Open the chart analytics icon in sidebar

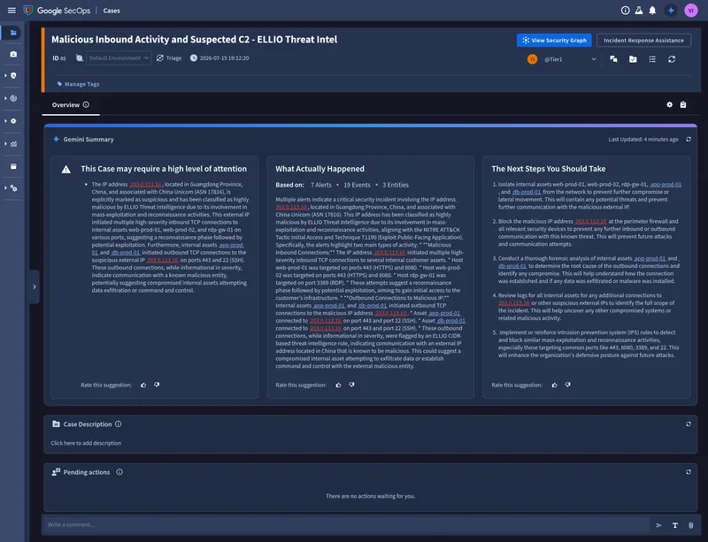pos(13,144)
